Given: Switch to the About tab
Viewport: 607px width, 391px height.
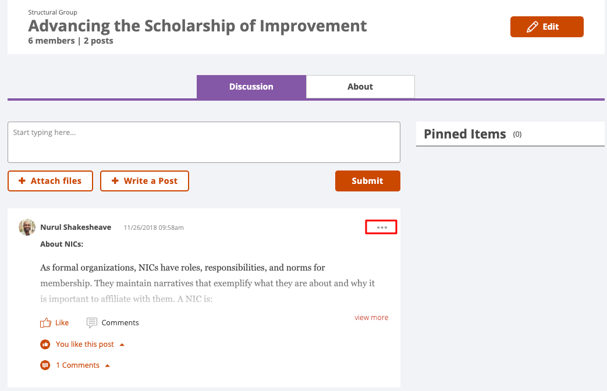Looking at the screenshot, I should tap(360, 87).
